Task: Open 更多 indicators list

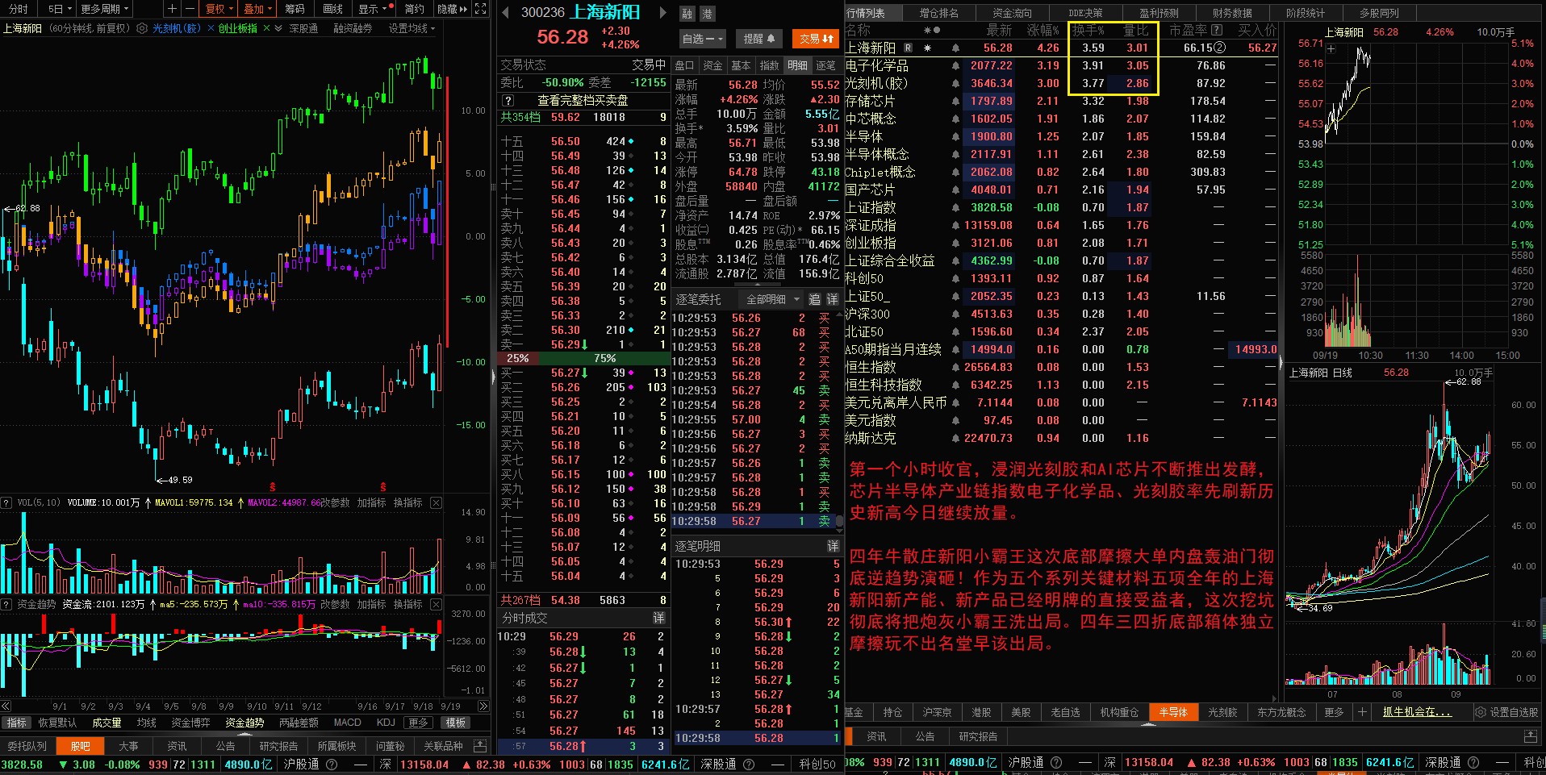Action: coord(418,723)
